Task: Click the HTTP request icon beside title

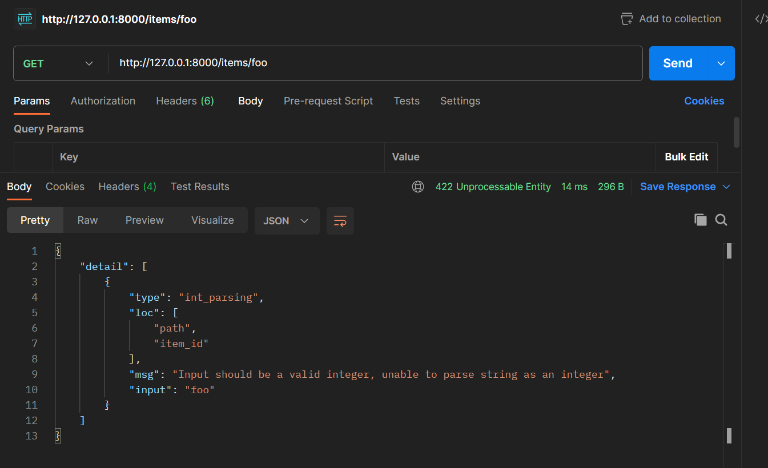Action: coord(25,19)
